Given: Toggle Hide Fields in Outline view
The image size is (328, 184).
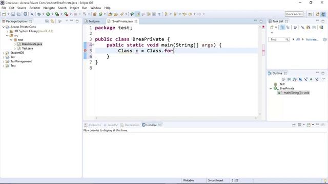Looking at the screenshot, I should (x=300, y=79).
